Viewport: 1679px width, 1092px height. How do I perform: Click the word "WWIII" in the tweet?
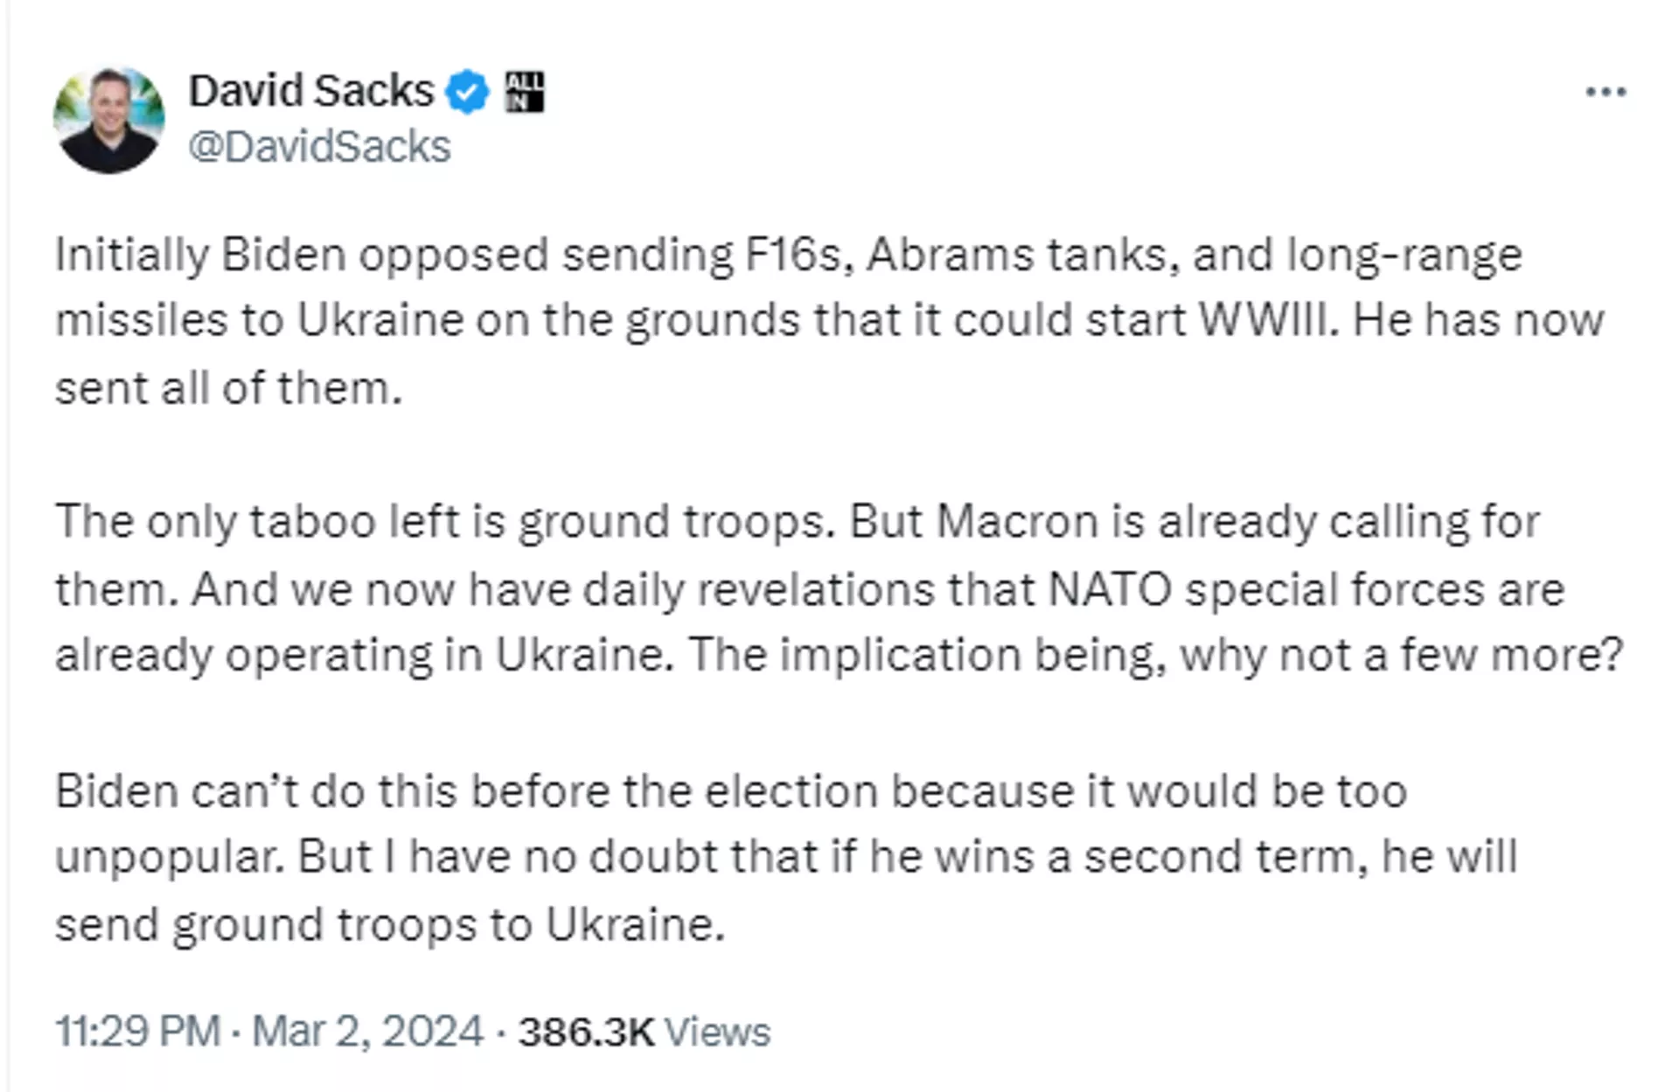click(x=1268, y=320)
